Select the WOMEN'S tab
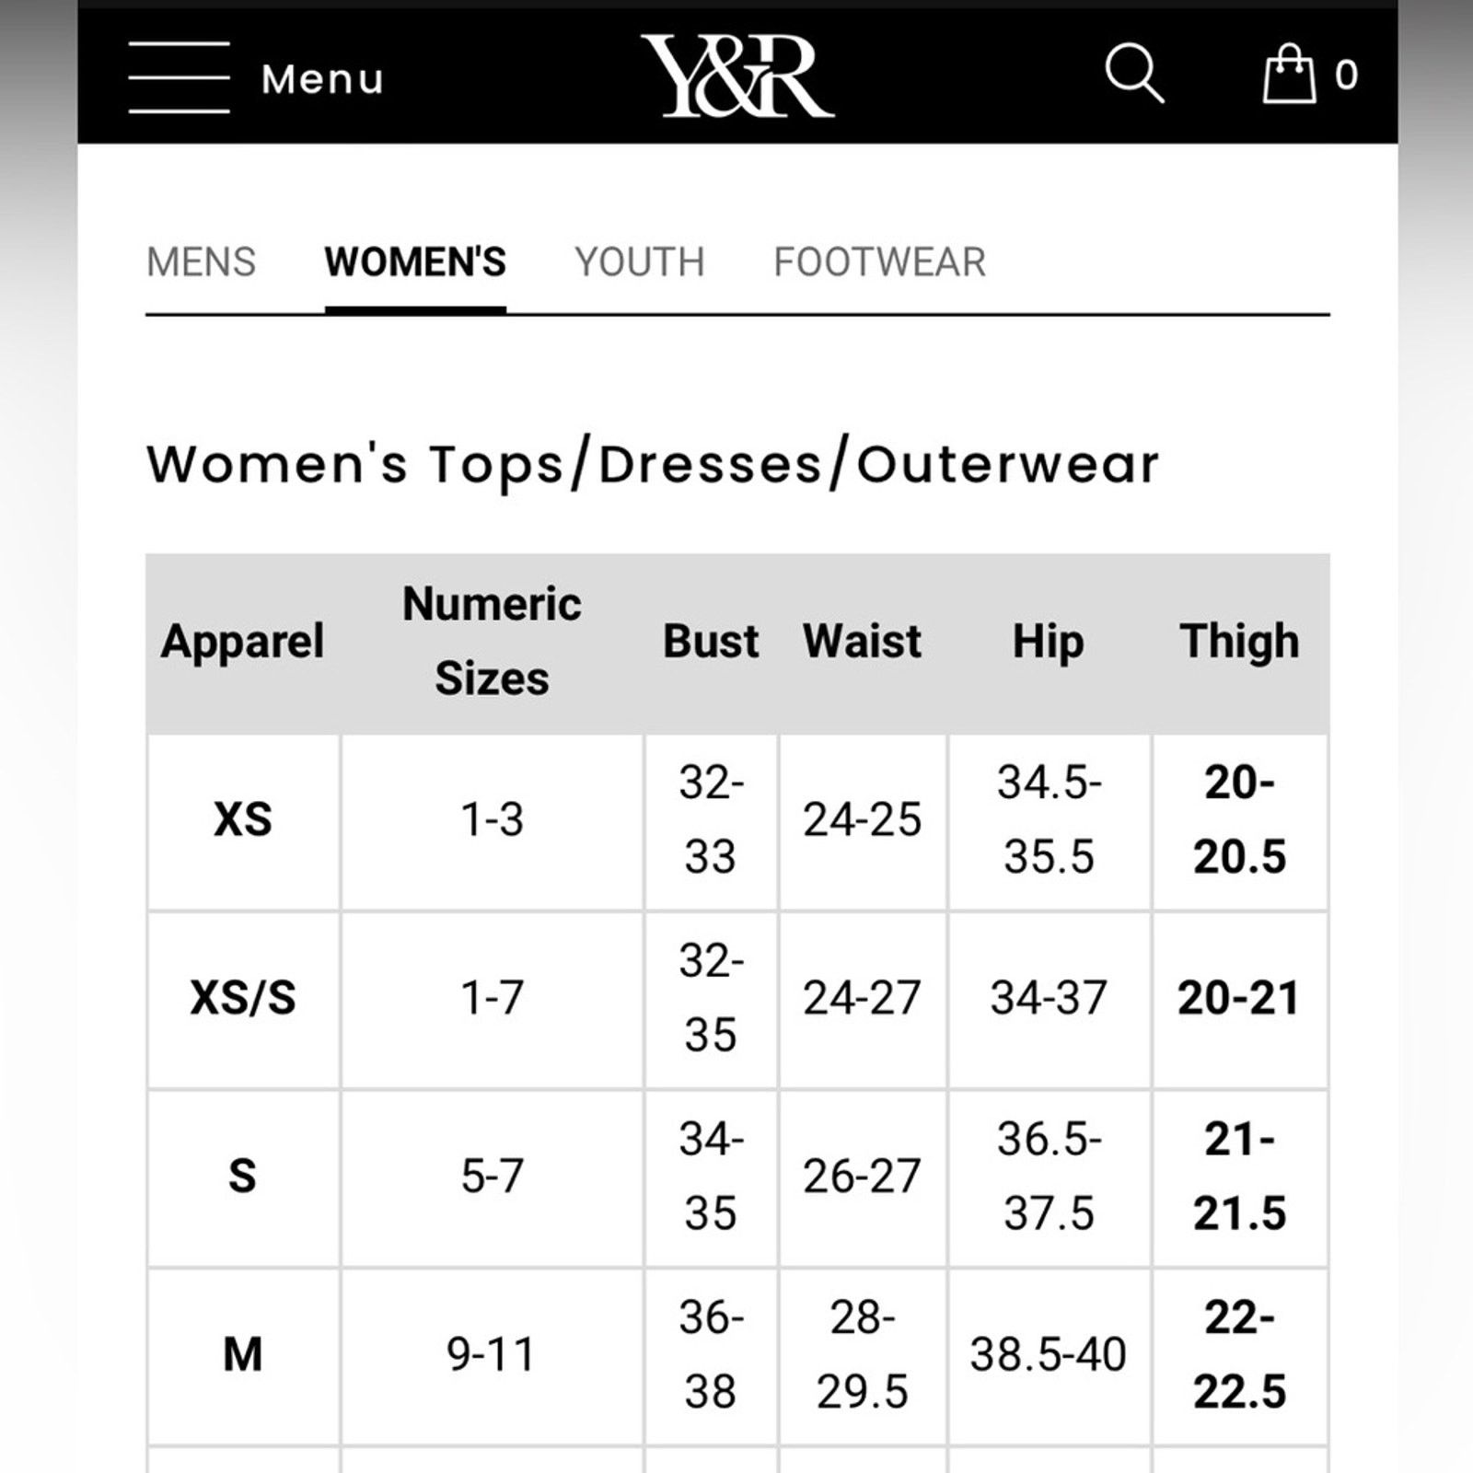 415,262
